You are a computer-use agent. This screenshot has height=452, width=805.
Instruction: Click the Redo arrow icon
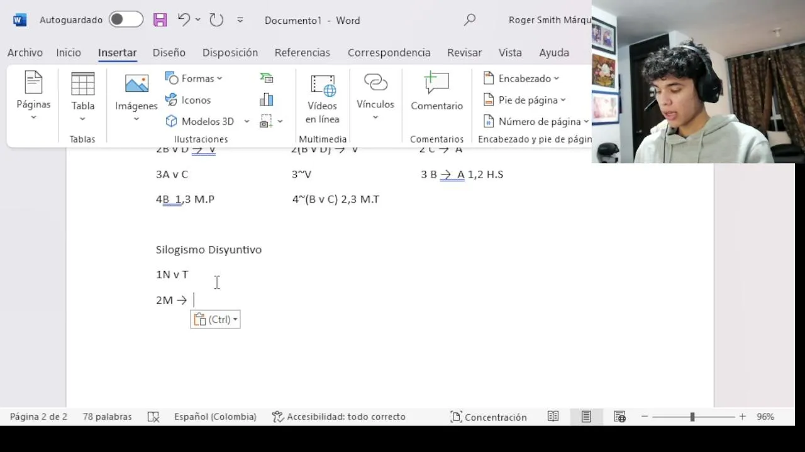216,20
